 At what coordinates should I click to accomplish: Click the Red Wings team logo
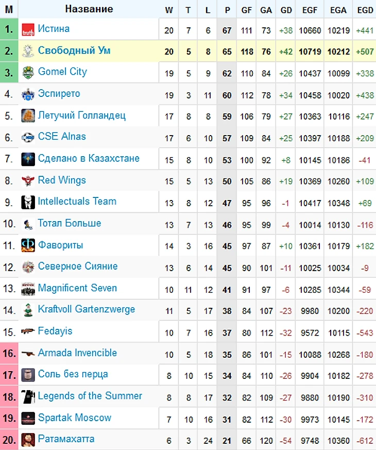tap(28, 181)
